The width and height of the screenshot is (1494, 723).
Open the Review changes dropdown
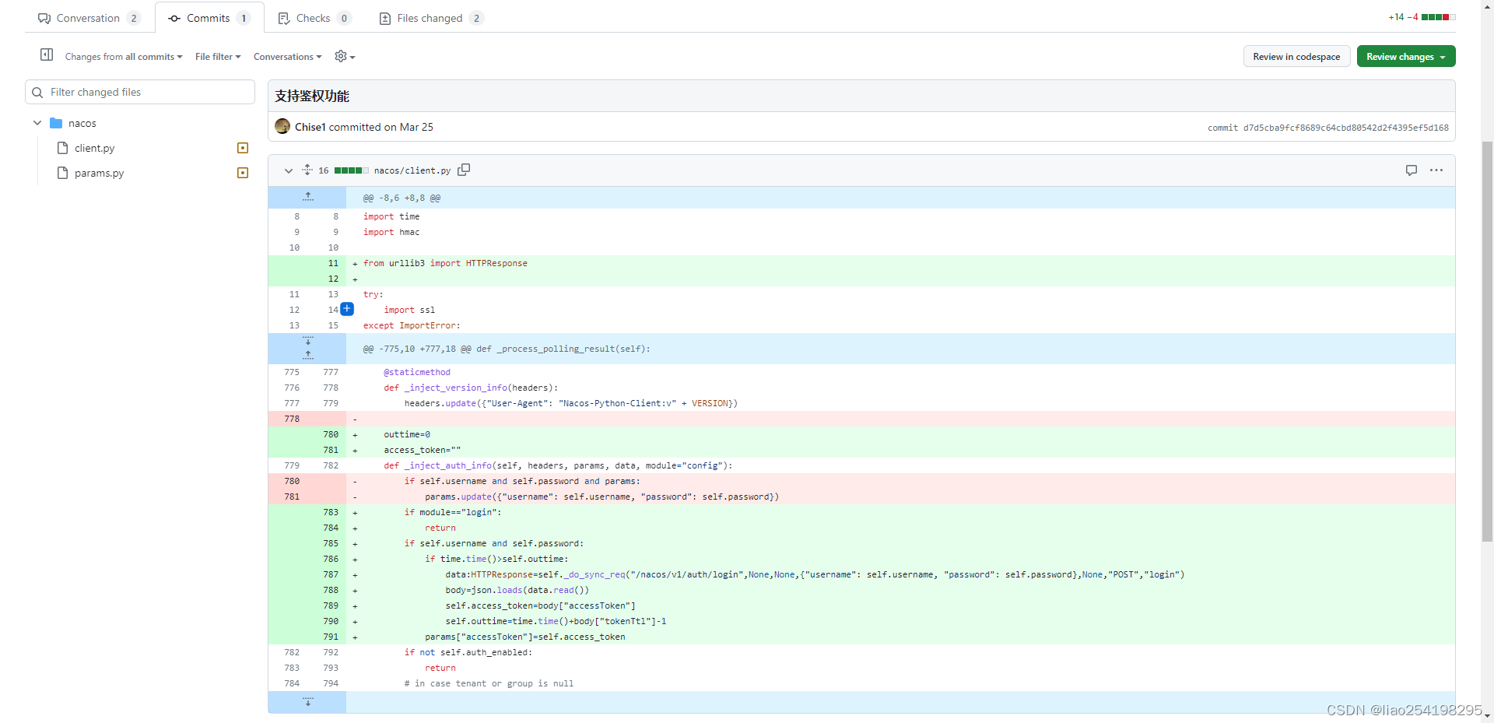point(1405,56)
